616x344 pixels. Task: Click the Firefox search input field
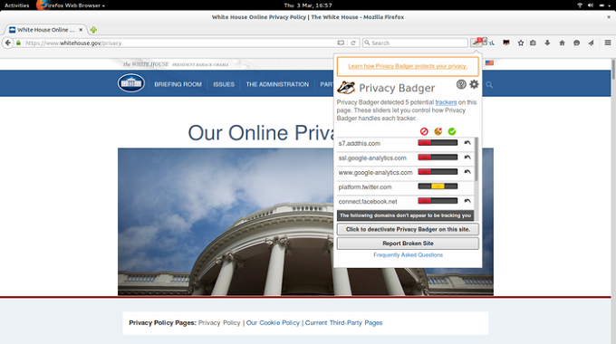click(x=415, y=43)
